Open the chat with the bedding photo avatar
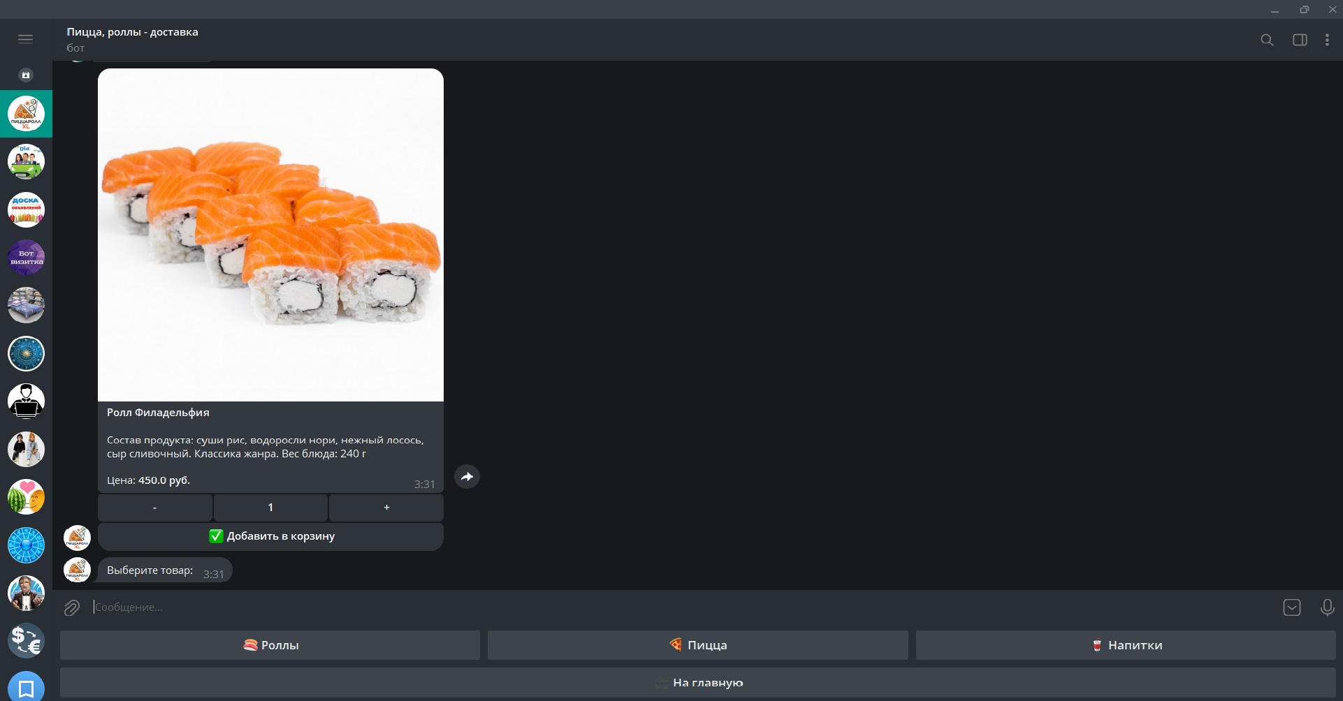 [x=26, y=305]
